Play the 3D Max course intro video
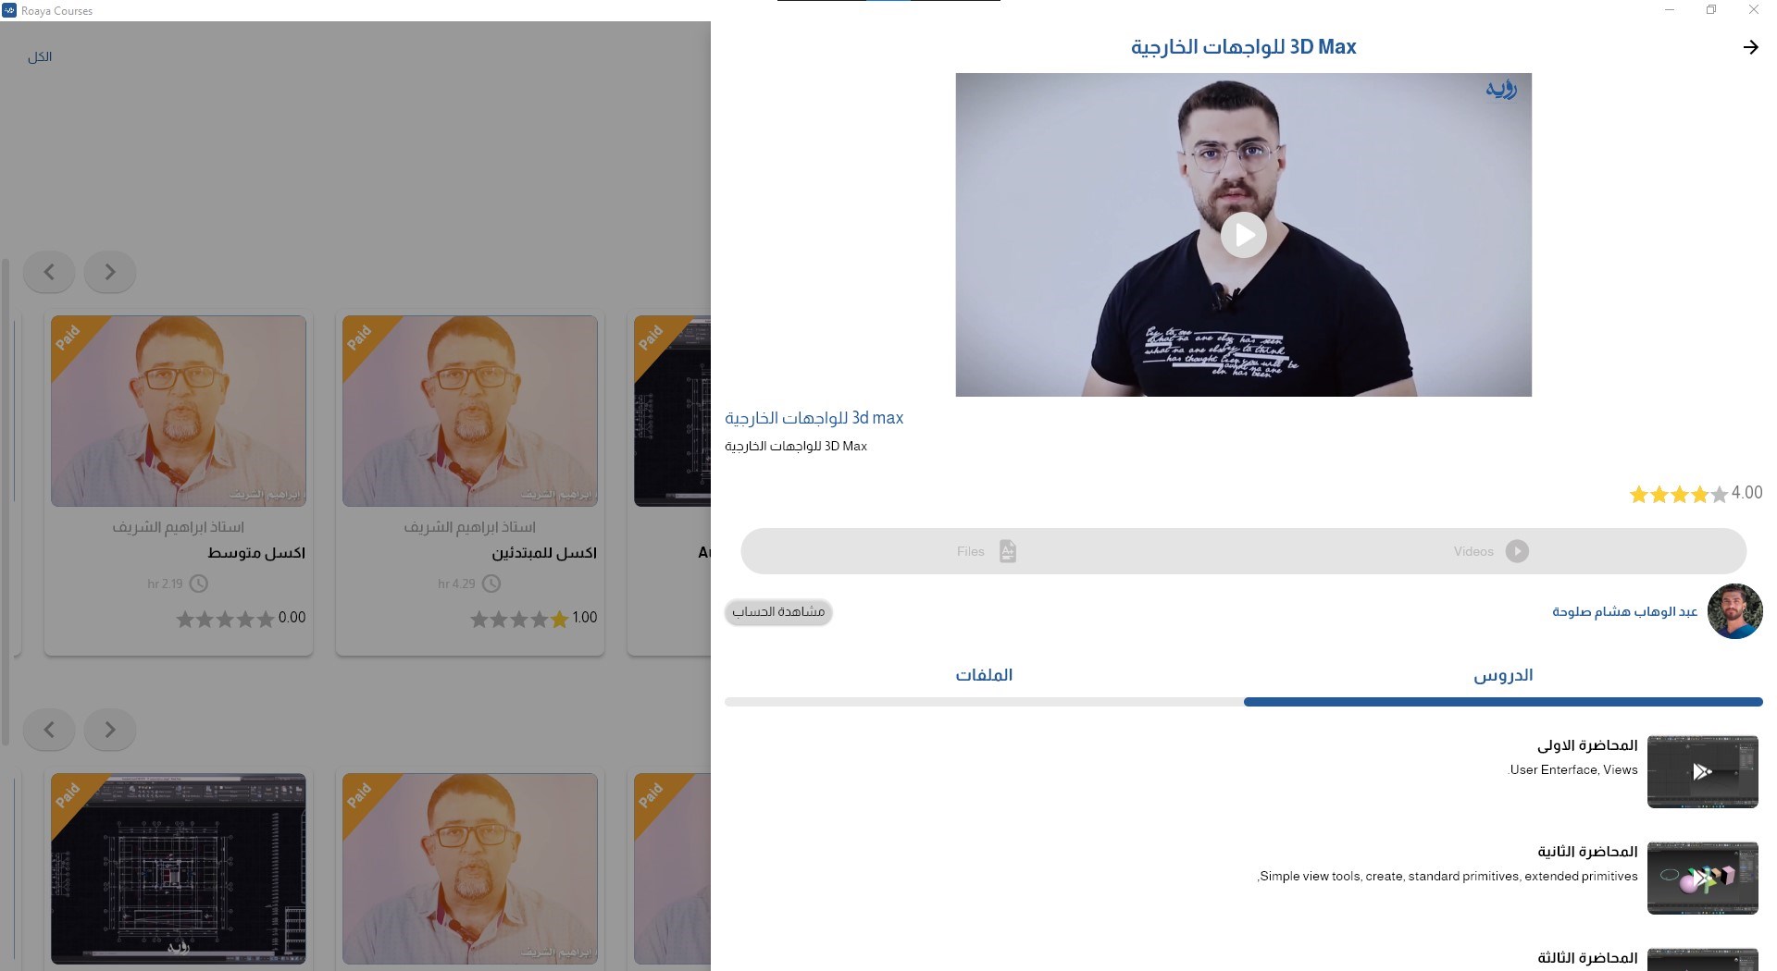 click(1243, 235)
